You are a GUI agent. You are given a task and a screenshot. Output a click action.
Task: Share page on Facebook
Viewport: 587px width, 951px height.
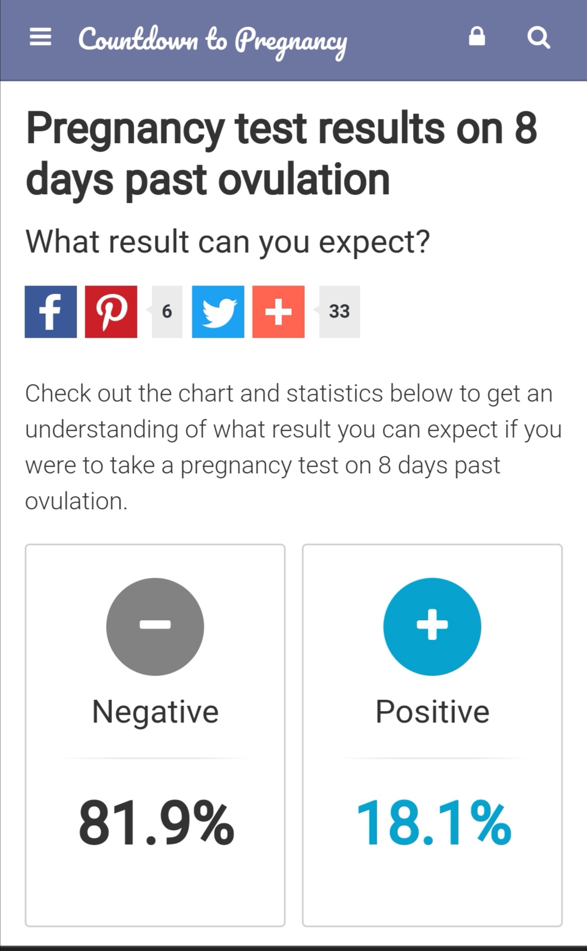51,312
